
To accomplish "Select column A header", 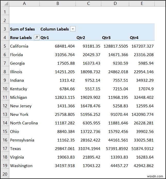I will [x=24, y=4].
